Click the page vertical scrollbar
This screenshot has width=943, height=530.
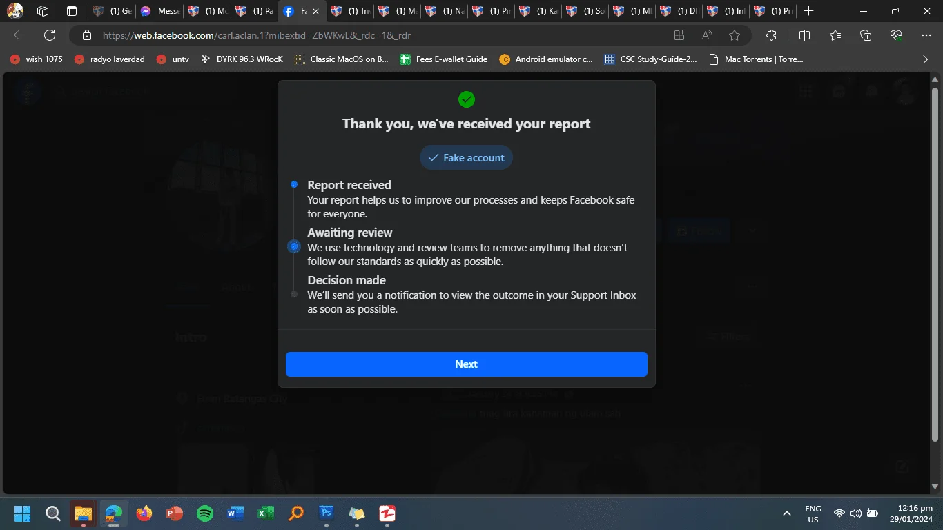(x=935, y=266)
